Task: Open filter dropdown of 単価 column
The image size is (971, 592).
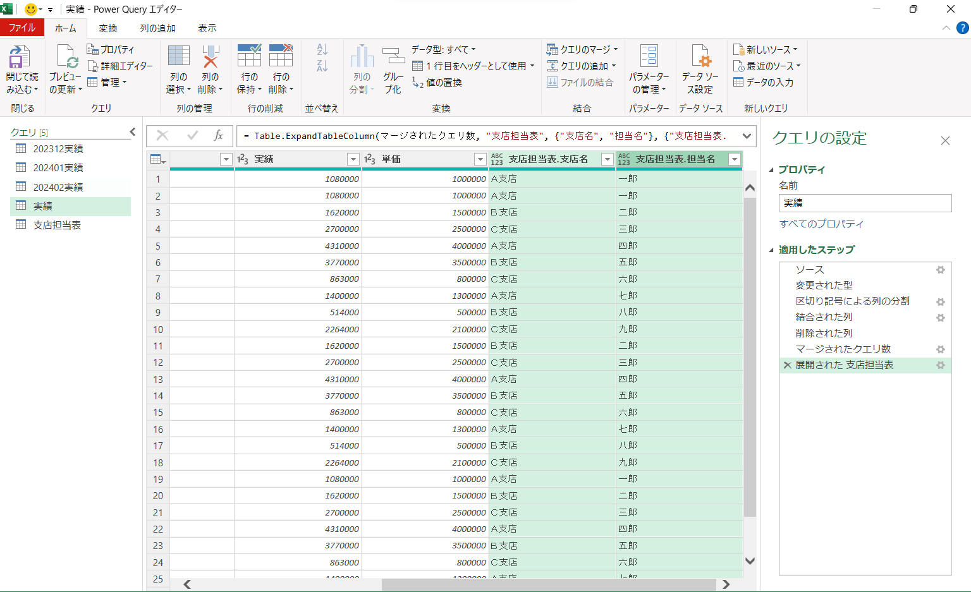Action: click(480, 159)
